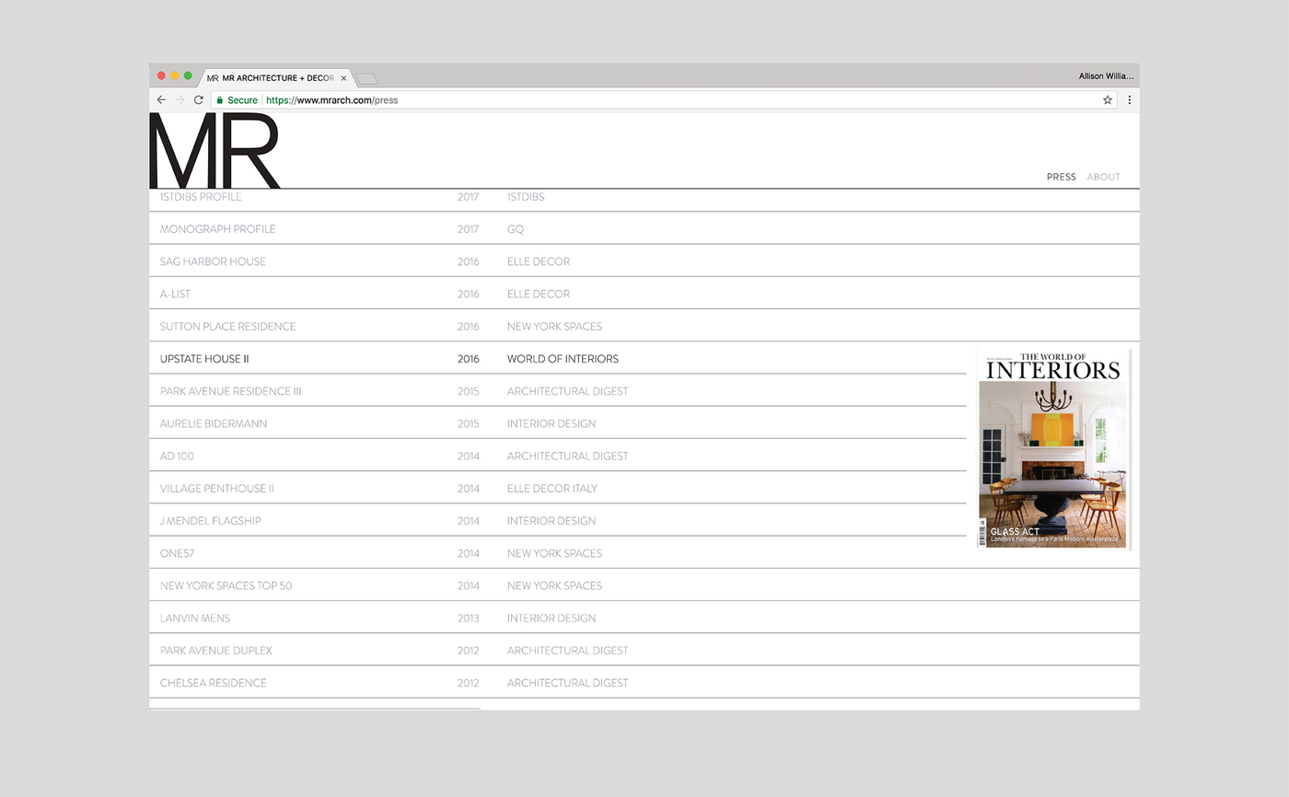
Task: Select the ONE57 press row
Action: click(644, 553)
